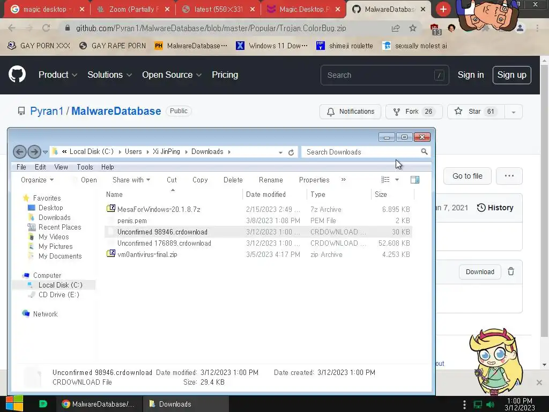Open the Edit menu in Explorer

(40, 167)
